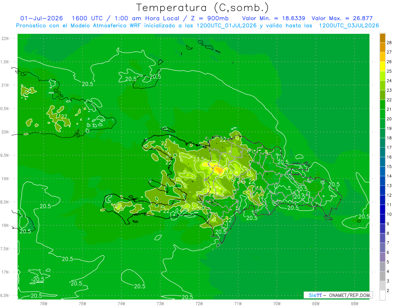This screenshot has height=308, width=398.
Task: Click the legend value label 15
Action: pos(389,166)
